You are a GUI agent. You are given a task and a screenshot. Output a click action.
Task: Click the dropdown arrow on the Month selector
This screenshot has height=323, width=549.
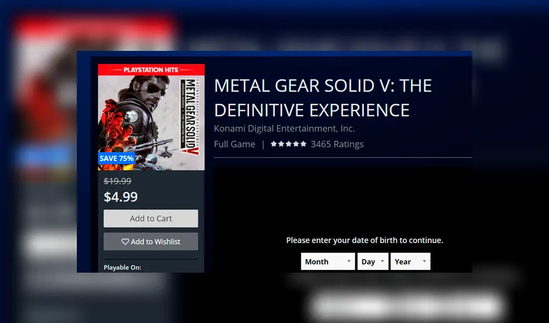350,261
